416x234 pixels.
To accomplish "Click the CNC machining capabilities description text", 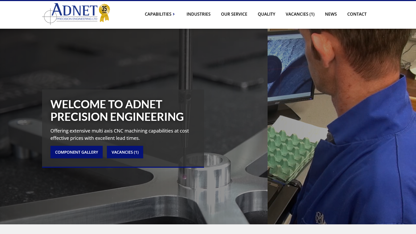I will click(120, 134).
